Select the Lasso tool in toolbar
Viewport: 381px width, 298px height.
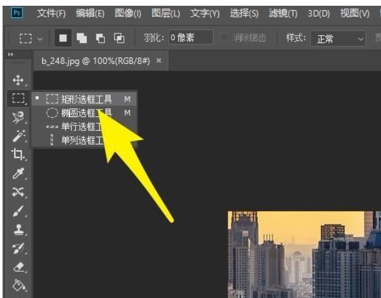click(x=19, y=118)
